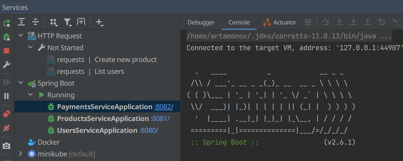Pause the program with the pause icon
403x161 pixels.
pos(6,96)
